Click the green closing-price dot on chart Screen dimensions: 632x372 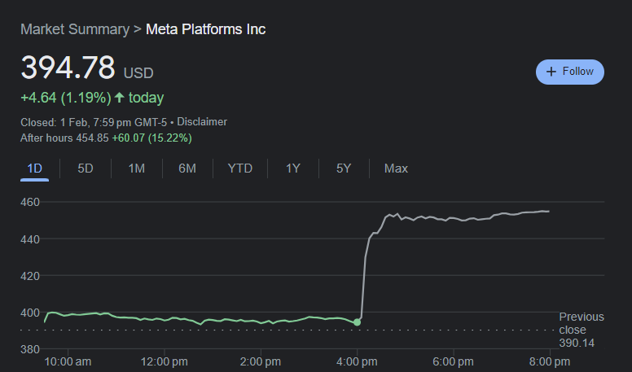[357, 322]
